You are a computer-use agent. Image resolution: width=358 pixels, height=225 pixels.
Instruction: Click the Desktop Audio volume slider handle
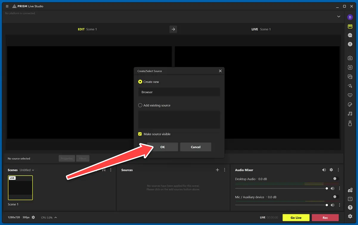point(327,188)
